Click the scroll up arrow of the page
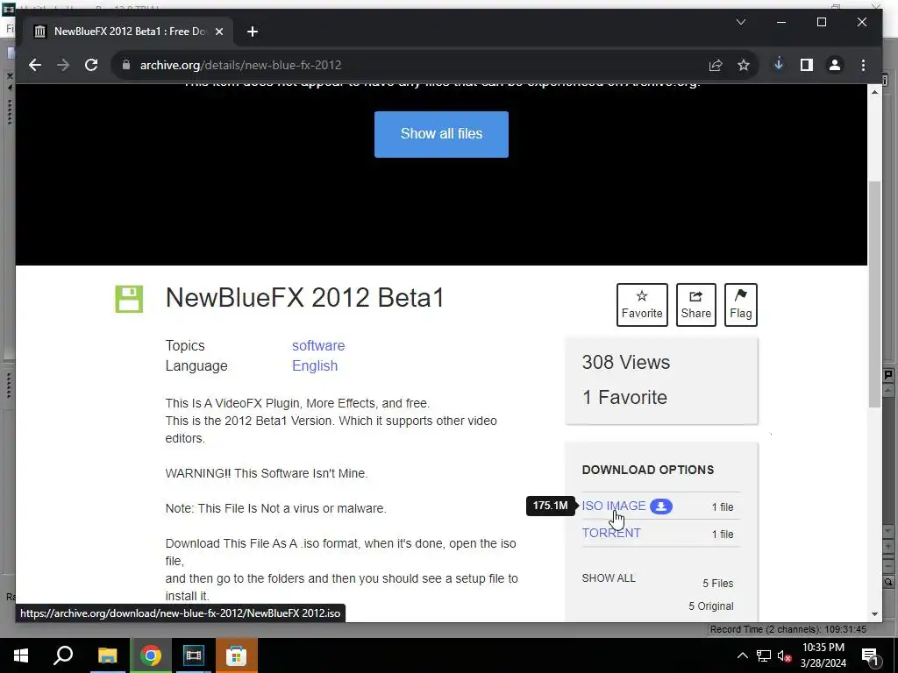 [874, 91]
